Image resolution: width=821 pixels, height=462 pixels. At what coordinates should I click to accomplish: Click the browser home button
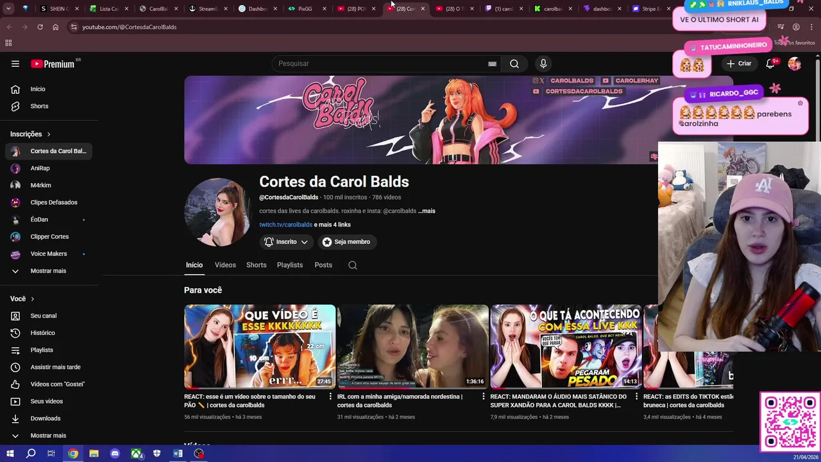(x=55, y=27)
